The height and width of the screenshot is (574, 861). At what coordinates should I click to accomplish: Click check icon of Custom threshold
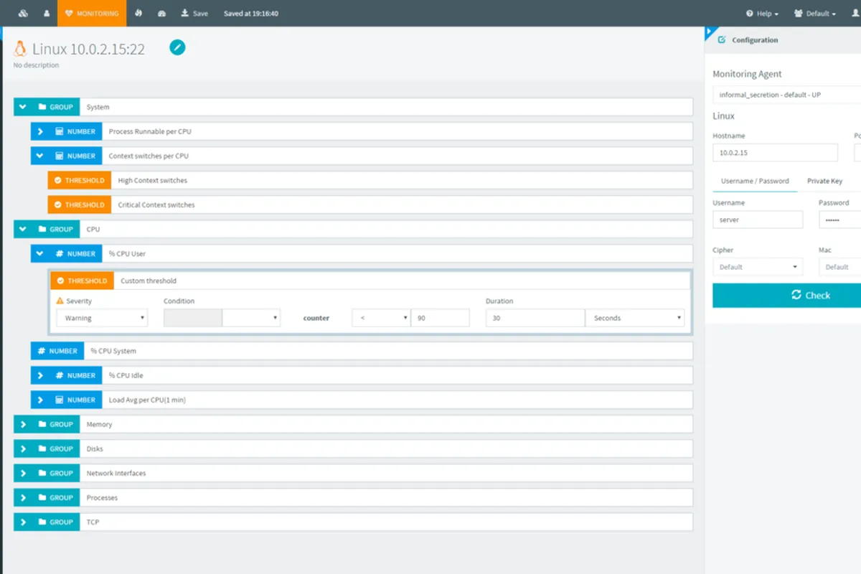(60, 281)
